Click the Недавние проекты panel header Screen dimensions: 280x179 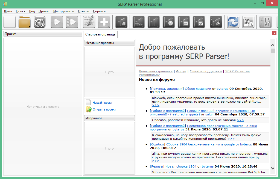click(109, 43)
